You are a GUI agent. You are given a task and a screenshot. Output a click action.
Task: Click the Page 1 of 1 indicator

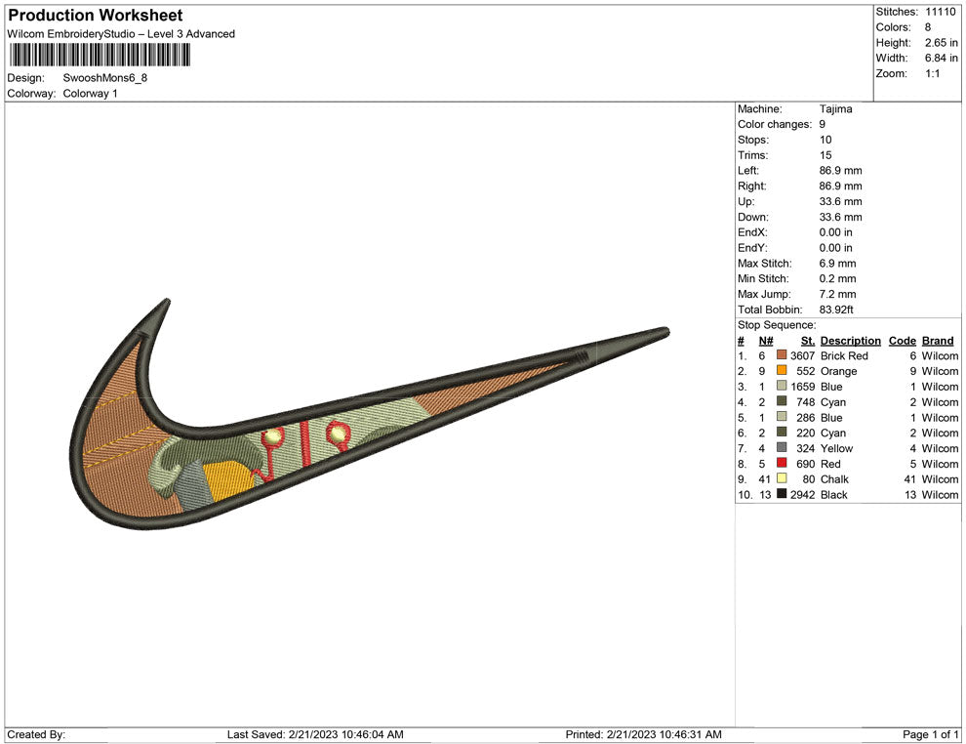click(x=930, y=734)
